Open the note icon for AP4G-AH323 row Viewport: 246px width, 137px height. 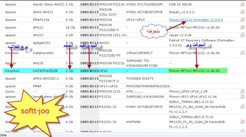(x=242, y=12)
